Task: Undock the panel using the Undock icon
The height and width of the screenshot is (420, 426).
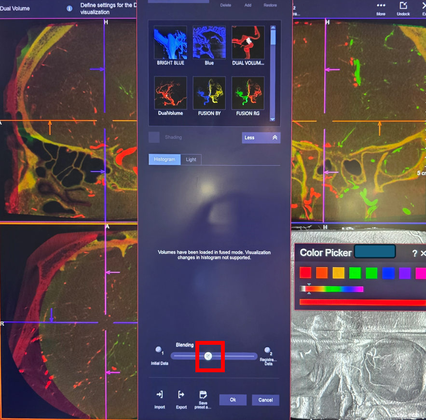Action: [x=403, y=6]
